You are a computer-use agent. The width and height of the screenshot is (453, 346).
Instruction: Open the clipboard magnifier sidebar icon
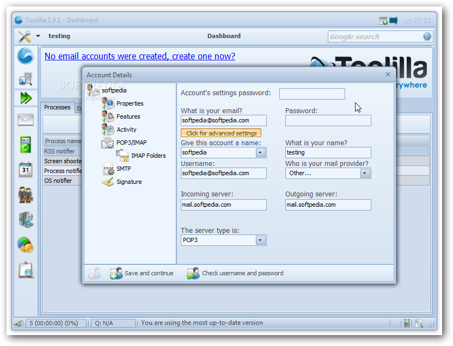click(26, 270)
